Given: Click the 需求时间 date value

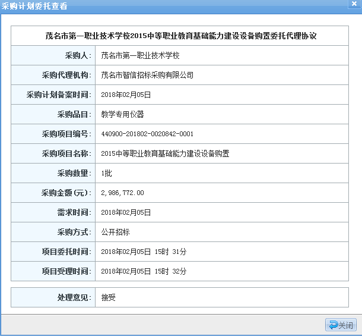Looking at the screenshot, I should (x=126, y=212).
